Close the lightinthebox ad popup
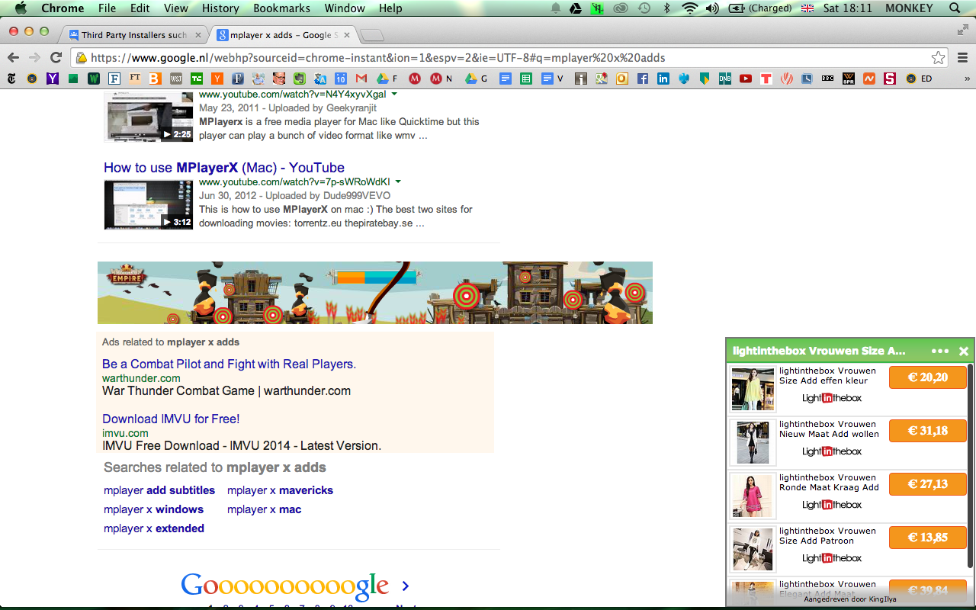 [964, 351]
